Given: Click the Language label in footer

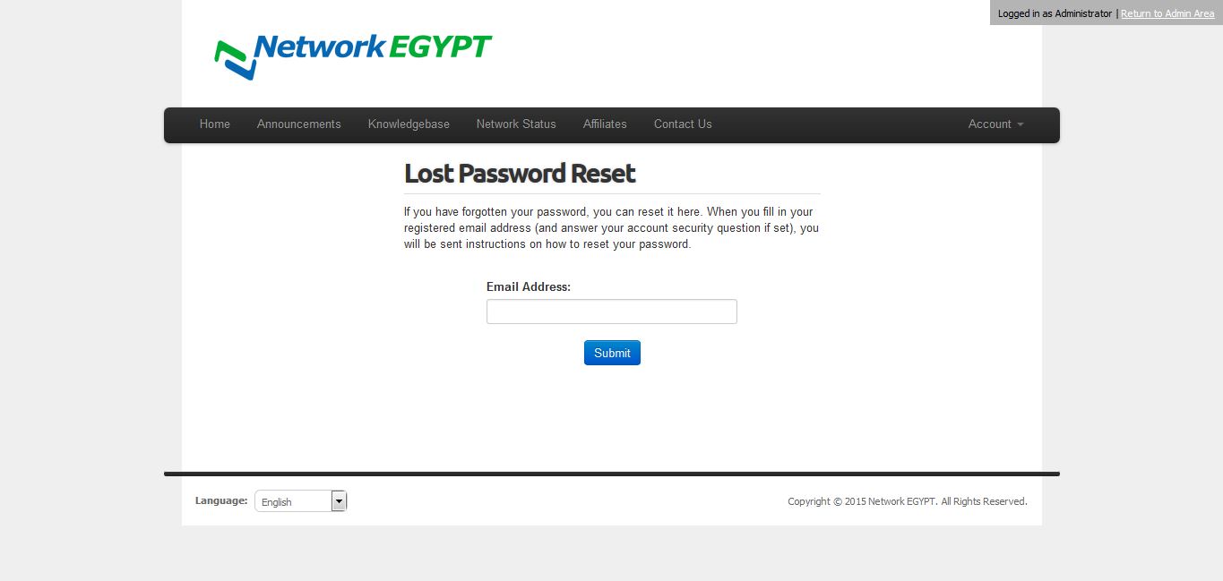Looking at the screenshot, I should 221,500.
